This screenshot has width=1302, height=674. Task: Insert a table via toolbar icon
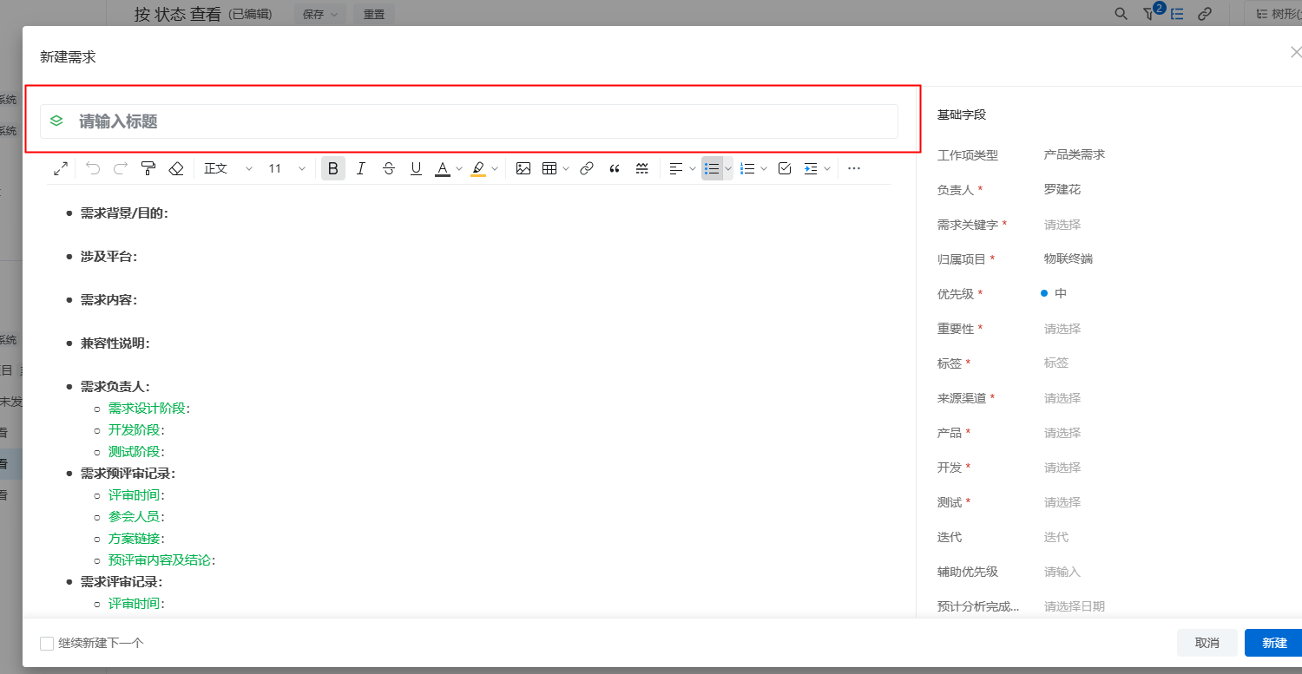pyautogui.click(x=549, y=168)
